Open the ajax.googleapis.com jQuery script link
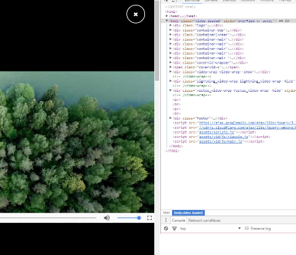 (x=247, y=123)
